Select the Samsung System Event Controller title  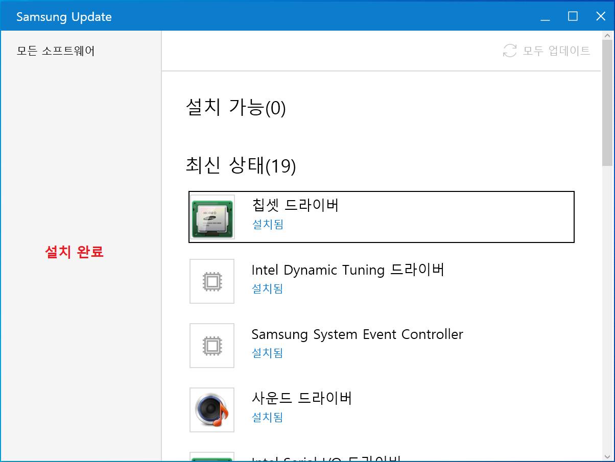(357, 334)
